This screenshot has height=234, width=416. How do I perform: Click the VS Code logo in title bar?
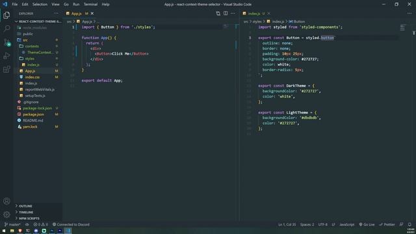click(x=5, y=5)
